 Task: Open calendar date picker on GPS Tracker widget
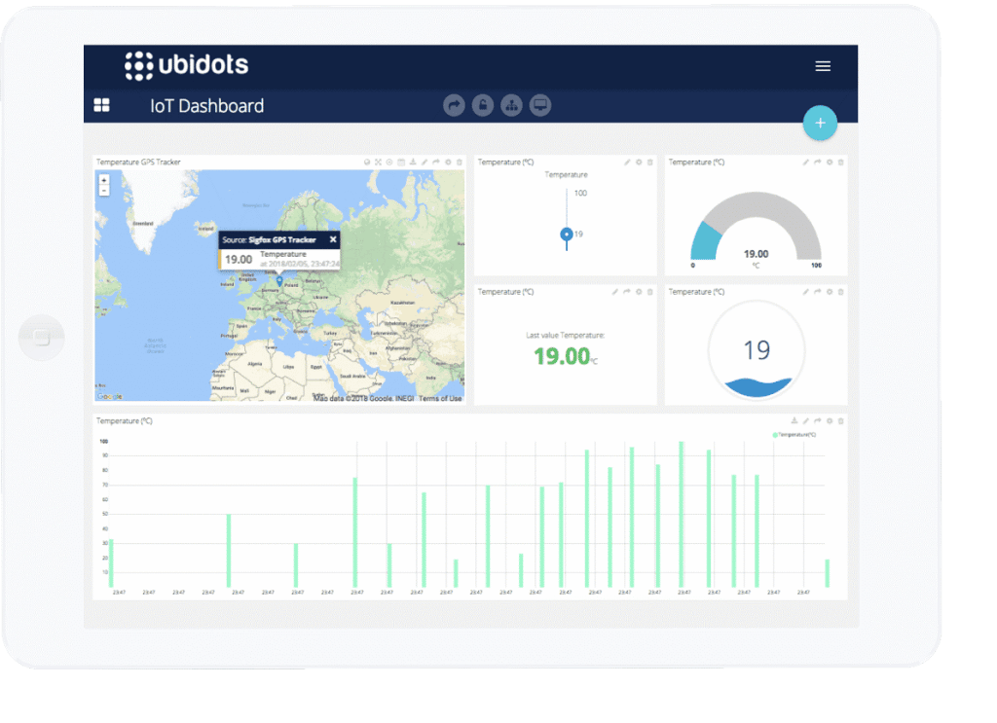click(x=401, y=162)
